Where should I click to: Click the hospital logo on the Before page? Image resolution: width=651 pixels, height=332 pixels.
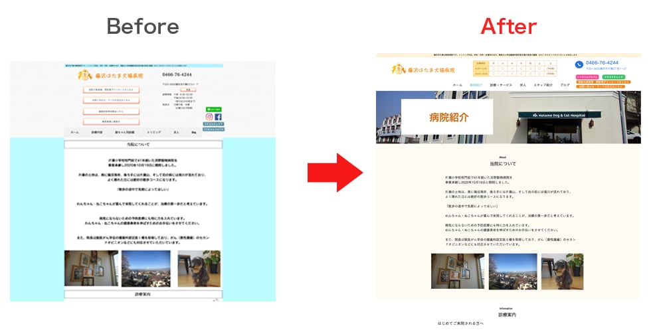tap(110, 76)
